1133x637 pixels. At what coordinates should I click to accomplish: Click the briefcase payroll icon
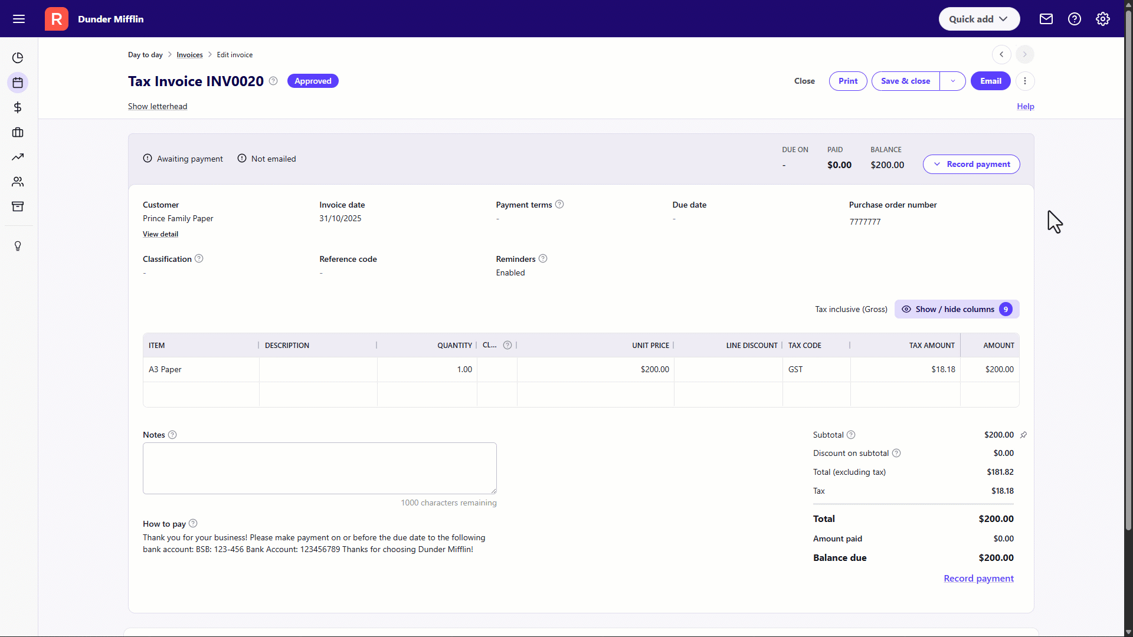tap(18, 132)
